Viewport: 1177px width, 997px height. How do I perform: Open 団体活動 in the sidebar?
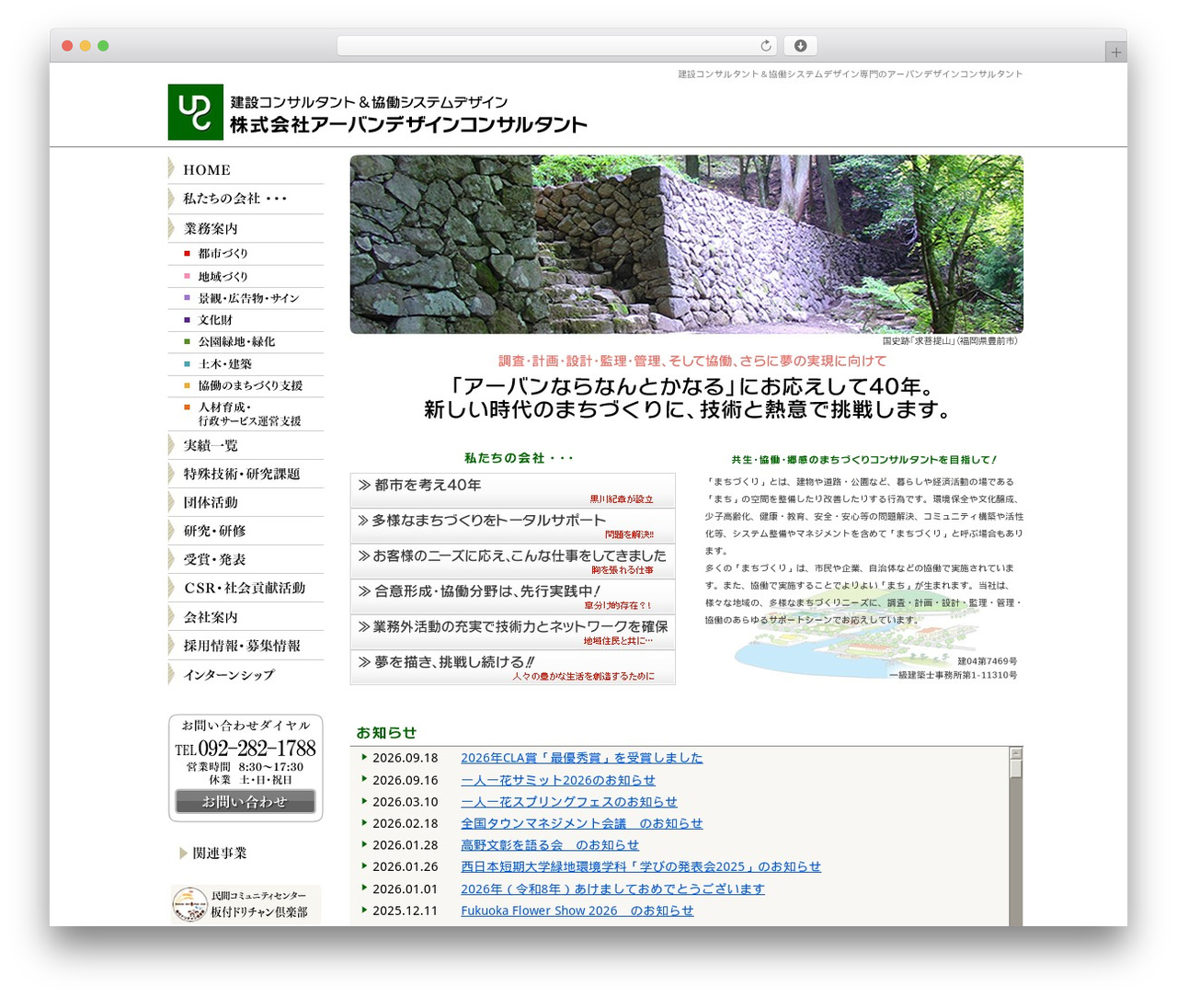pos(246,502)
